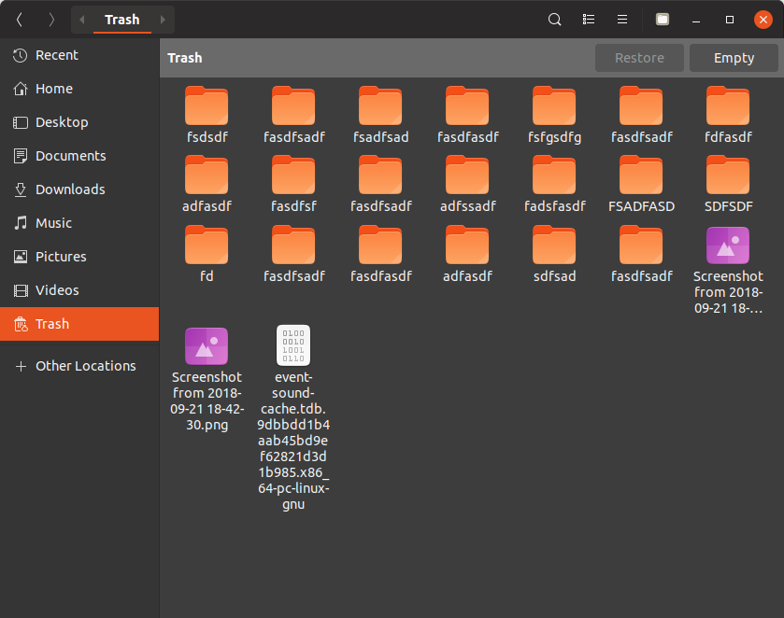Select the adfssadf folder
784x618 pixels.
(467, 185)
